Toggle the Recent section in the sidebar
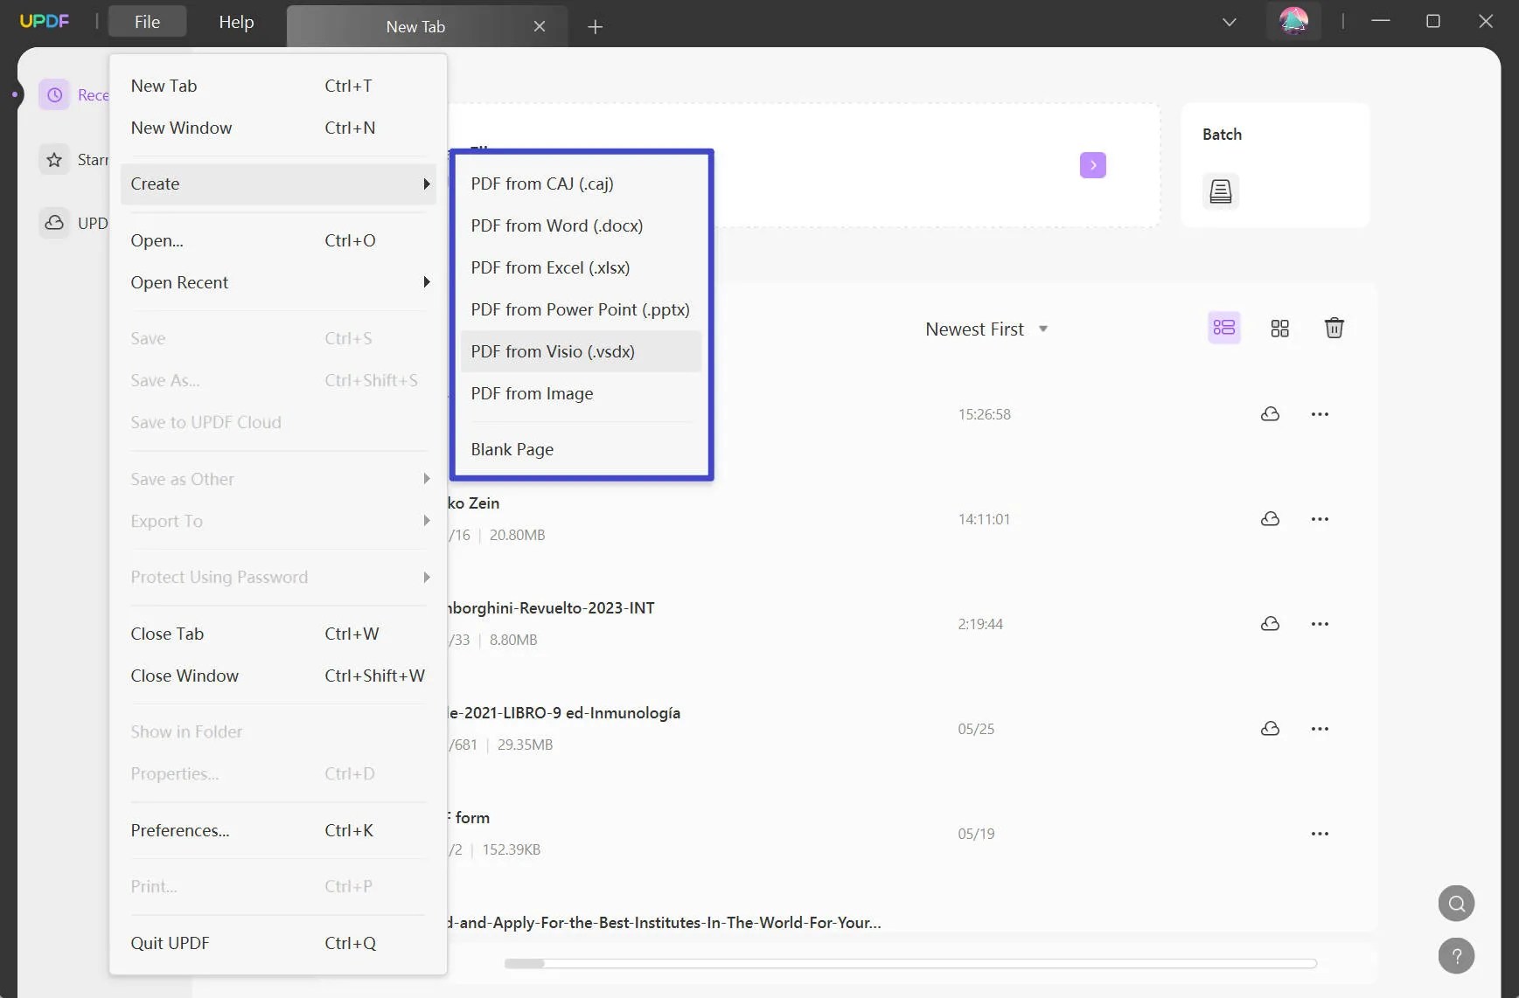This screenshot has height=998, width=1519. point(54,94)
